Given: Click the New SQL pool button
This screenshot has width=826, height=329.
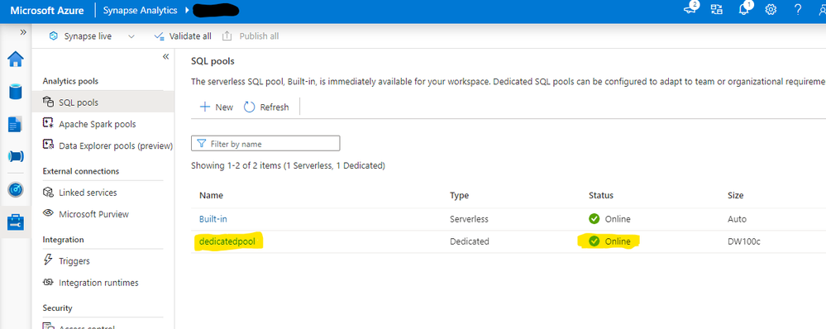Looking at the screenshot, I should (217, 107).
